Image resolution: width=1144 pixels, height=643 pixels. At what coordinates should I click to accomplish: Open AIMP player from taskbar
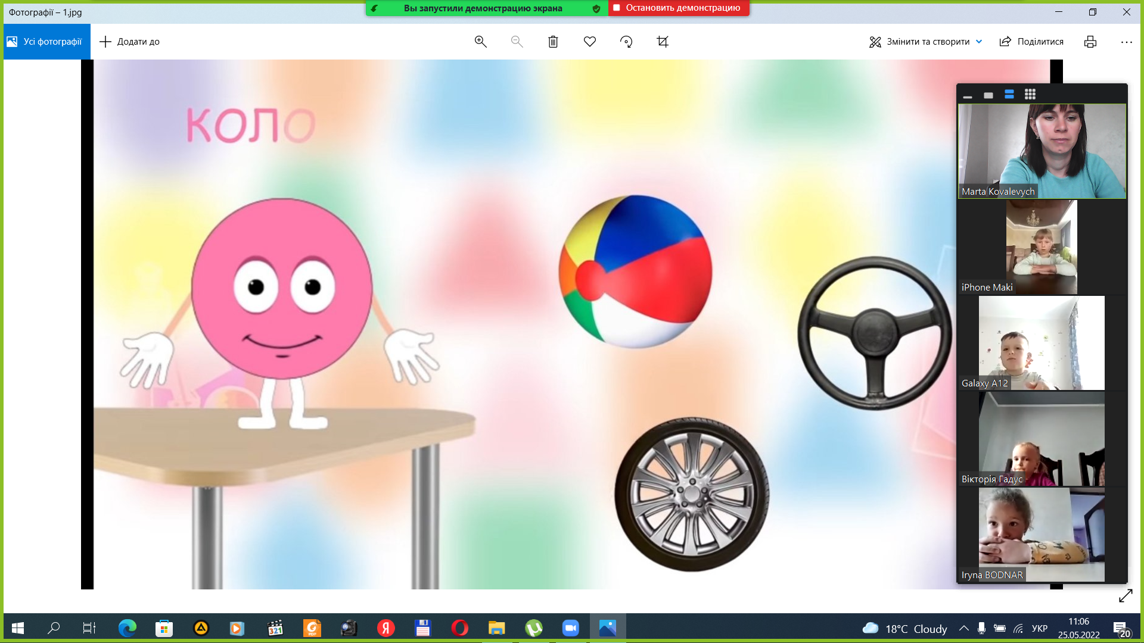click(x=201, y=628)
